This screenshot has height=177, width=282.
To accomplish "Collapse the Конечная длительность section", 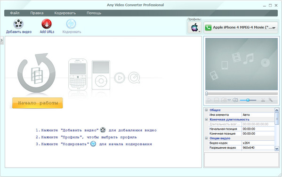I will coord(207,119).
